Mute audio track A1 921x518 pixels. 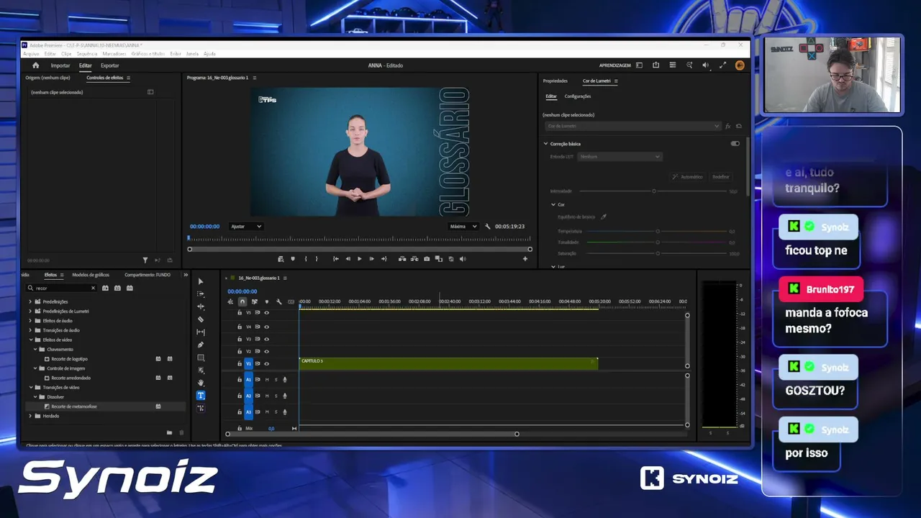click(267, 380)
